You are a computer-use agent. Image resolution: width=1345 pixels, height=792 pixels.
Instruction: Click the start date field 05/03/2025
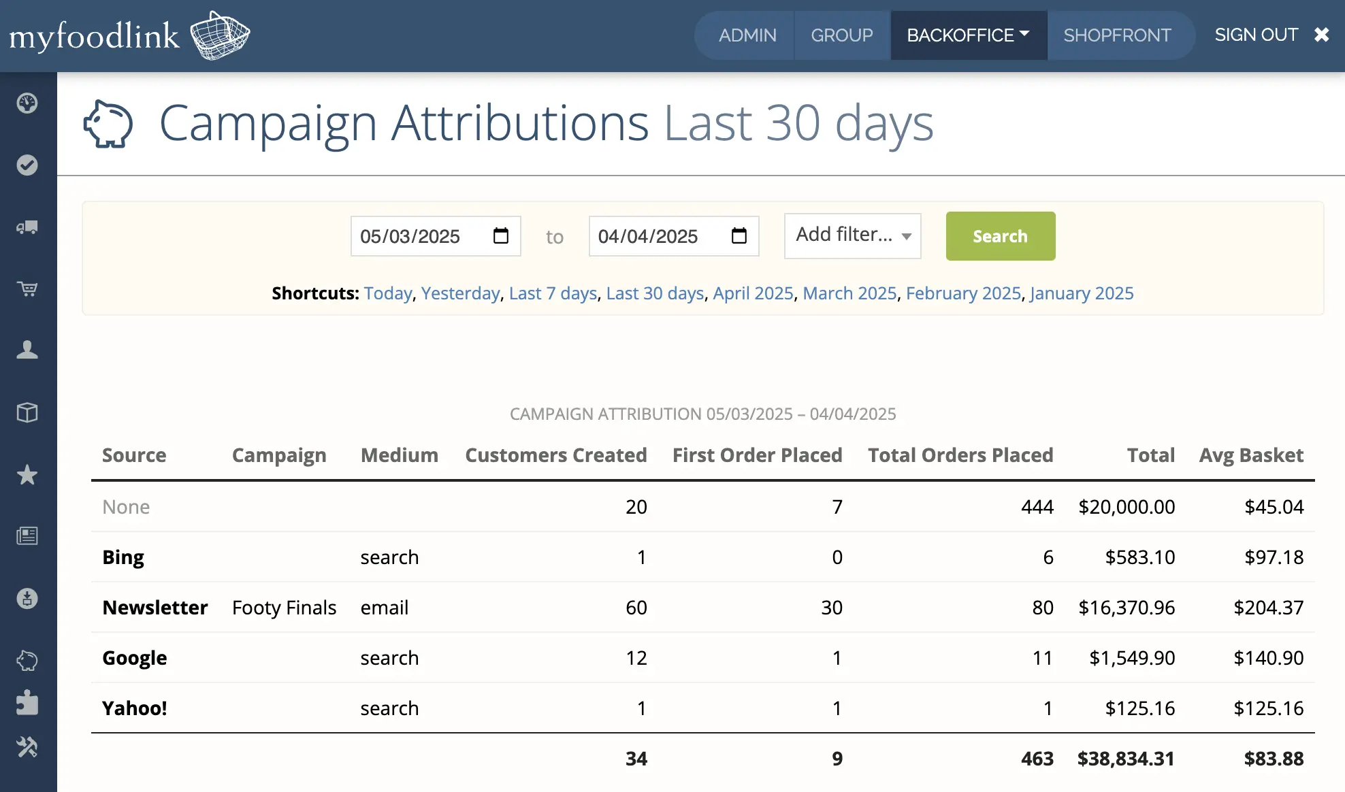tap(436, 236)
